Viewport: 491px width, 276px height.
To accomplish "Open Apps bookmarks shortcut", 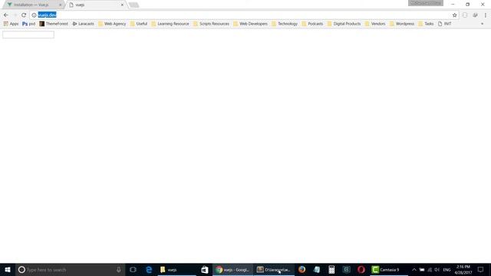I will coord(11,24).
